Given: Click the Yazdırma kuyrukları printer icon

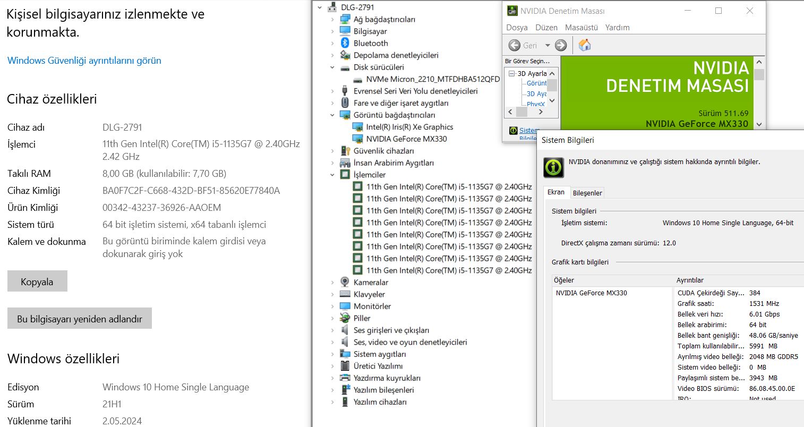Looking at the screenshot, I should point(345,378).
